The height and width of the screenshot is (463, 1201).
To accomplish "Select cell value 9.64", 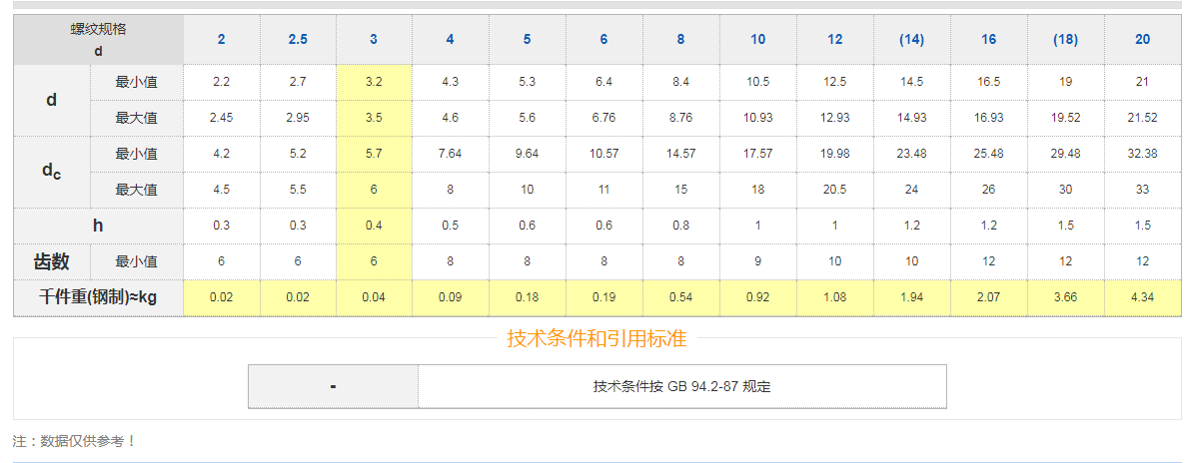I will click(528, 154).
